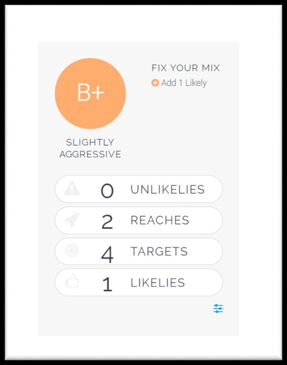Click the UNLIKELIES text label
This screenshot has width=287, height=365.
(x=167, y=189)
